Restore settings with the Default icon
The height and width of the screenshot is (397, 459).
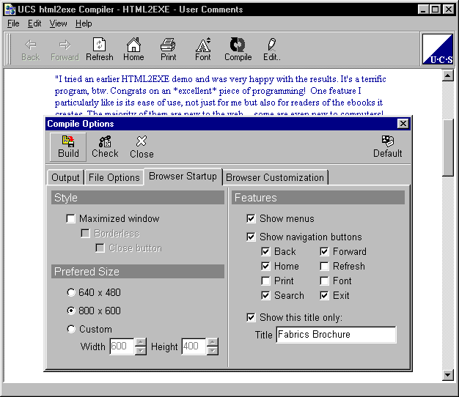(388, 146)
